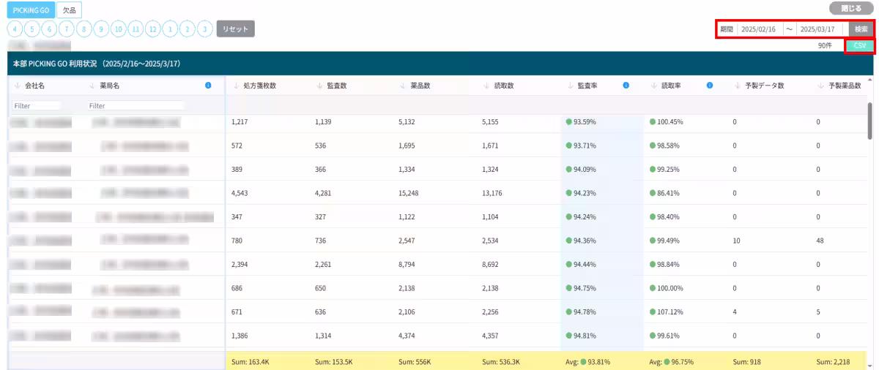Click the sort arrow for 予製データ数
This screenshot has height=370, width=879.
[738, 86]
